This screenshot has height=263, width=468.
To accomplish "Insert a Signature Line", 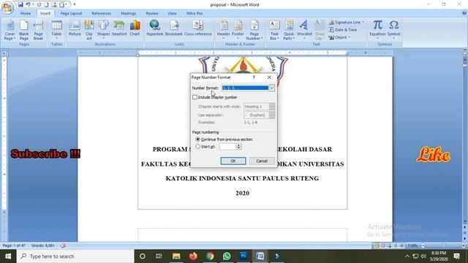I will (x=346, y=23).
